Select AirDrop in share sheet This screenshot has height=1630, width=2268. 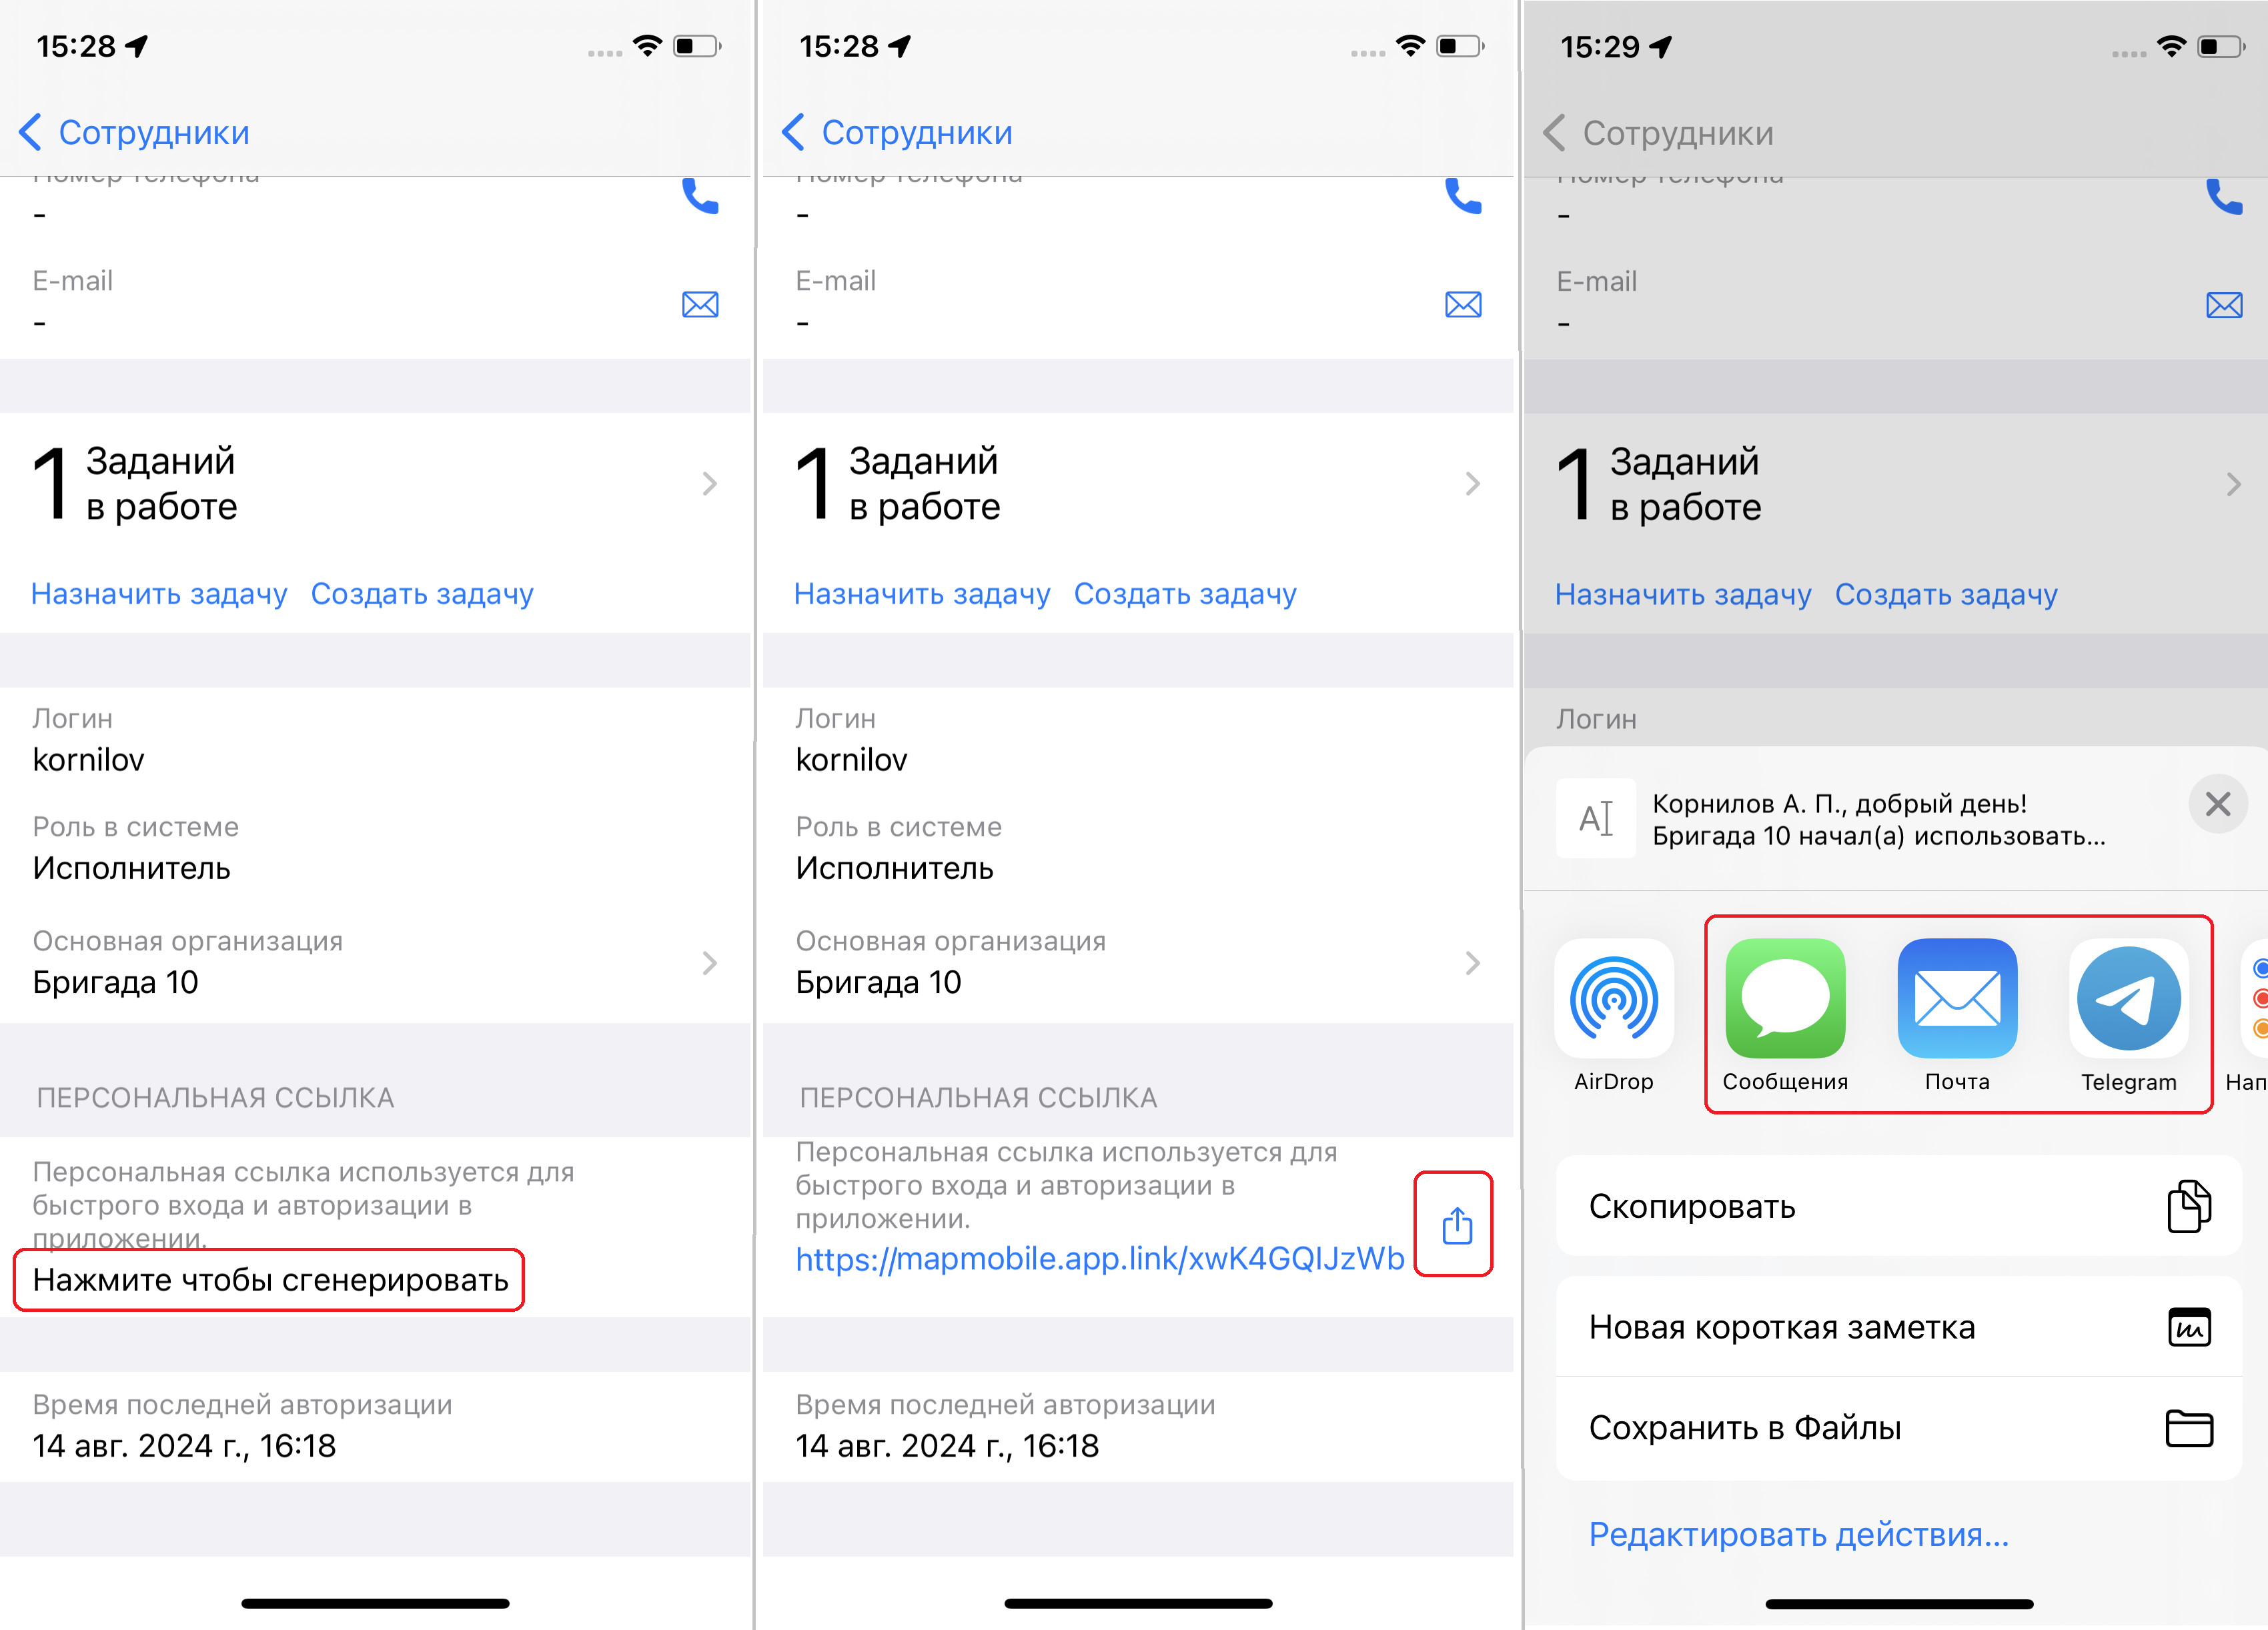point(1614,998)
